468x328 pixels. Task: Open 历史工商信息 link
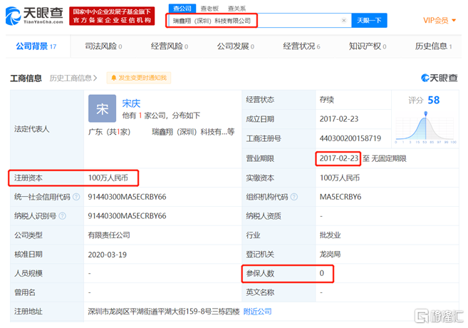[x=73, y=78]
